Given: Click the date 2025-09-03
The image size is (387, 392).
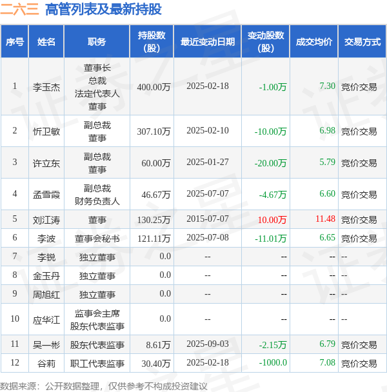Looking at the screenshot, I should point(208,344).
